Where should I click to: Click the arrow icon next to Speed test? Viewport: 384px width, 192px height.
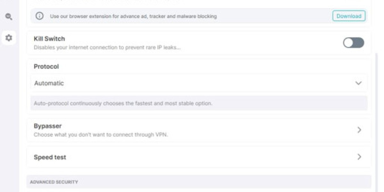click(x=359, y=157)
